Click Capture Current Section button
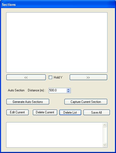Screen dimensions: 116x153 tap(86, 102)
